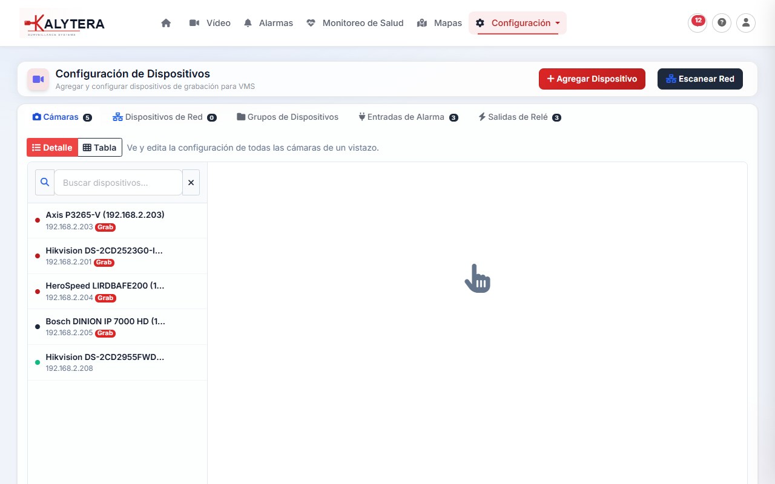
Task: Clear the device search with X
Action: [x=191, y=182]
